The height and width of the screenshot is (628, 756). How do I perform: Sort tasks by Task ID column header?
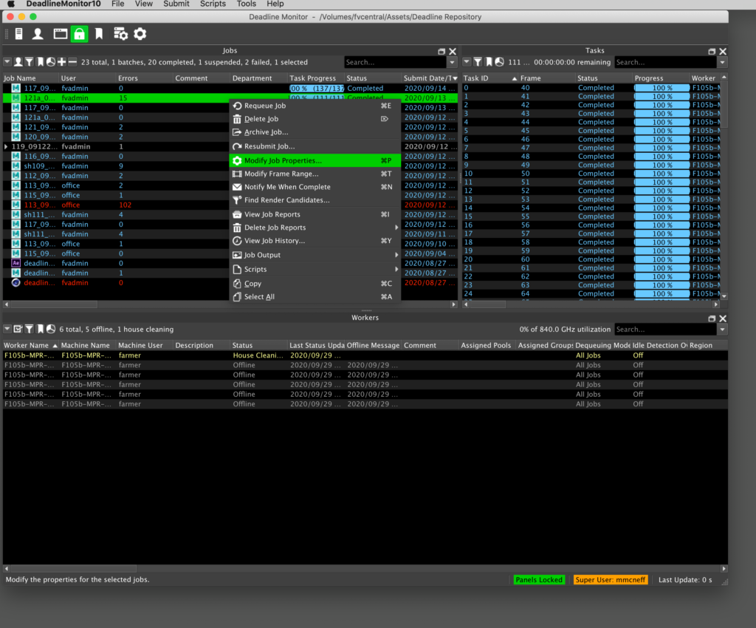click(490, 78)
